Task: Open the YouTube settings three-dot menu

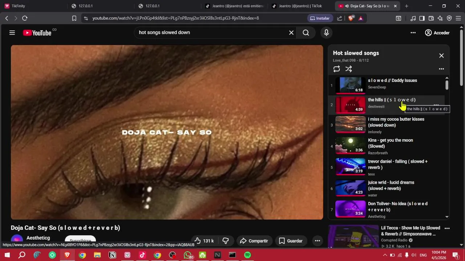Action: (x=413, y=33)
